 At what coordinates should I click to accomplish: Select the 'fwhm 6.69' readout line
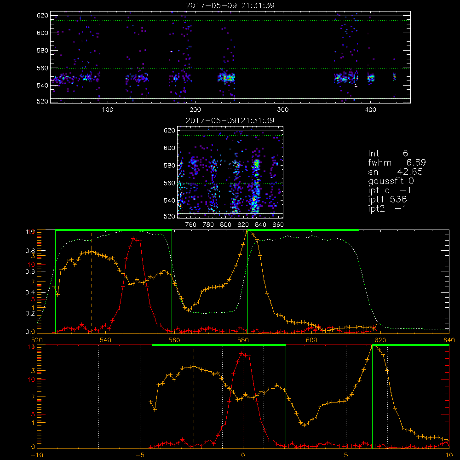pyautogui.click(x=397, y=162)
